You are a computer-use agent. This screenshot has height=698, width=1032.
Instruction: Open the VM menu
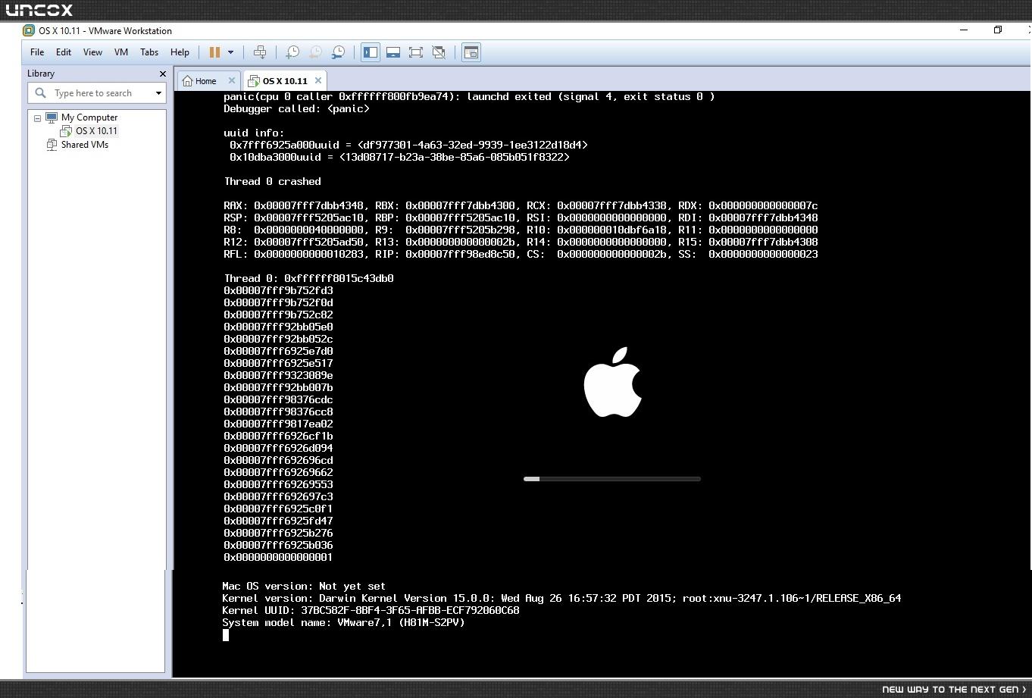tap(121, 52)
